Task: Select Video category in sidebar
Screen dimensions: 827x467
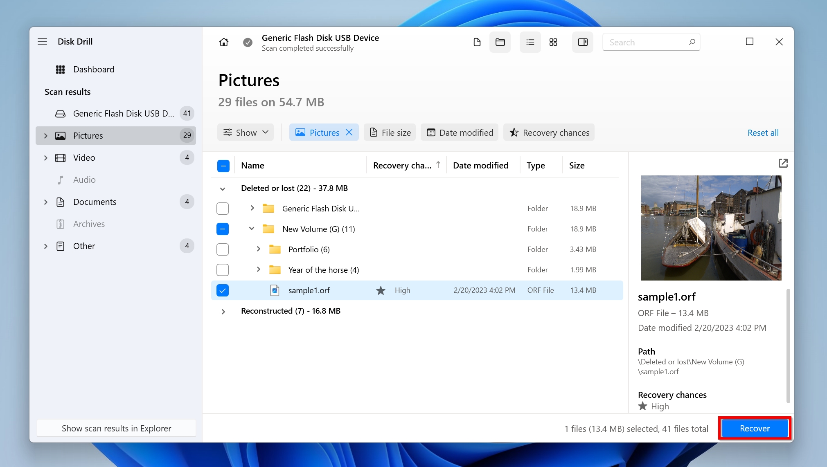Action: [x=83, y=157]
